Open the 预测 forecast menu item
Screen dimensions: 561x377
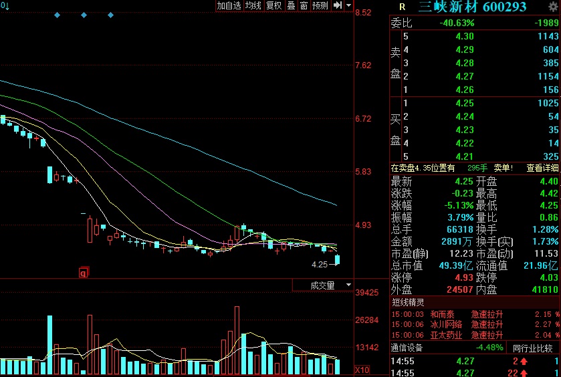(x=320, y=5)
